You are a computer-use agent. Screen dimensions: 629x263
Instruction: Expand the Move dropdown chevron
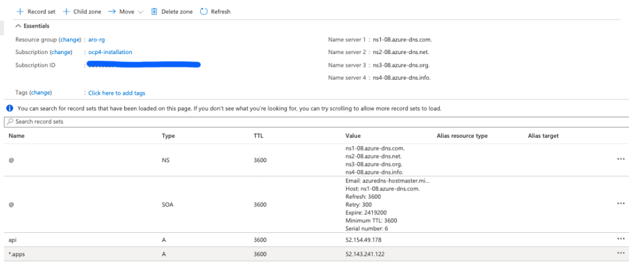click(141, 12)
